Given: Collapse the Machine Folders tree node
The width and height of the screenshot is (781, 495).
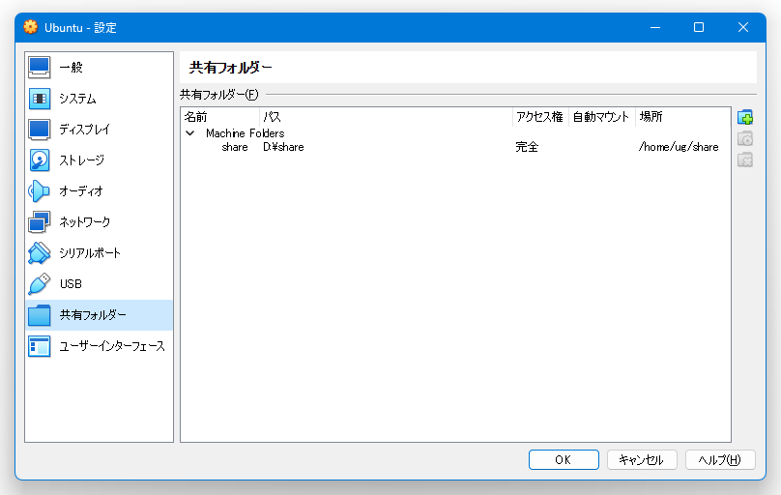Looking at the screenshot, I should (x=189, y=133).
